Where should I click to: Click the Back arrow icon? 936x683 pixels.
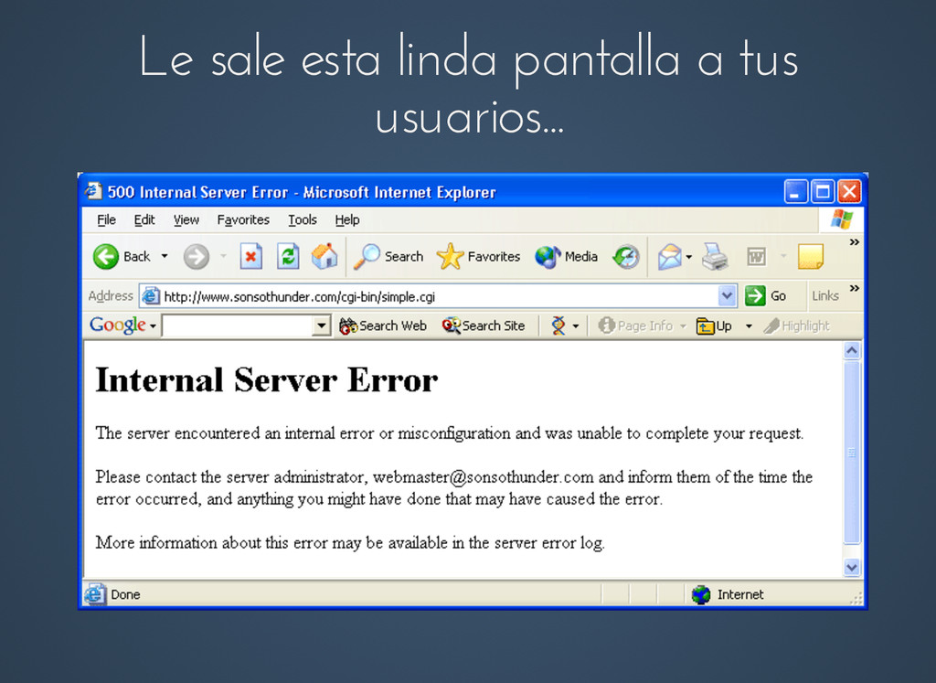[106, 257]
